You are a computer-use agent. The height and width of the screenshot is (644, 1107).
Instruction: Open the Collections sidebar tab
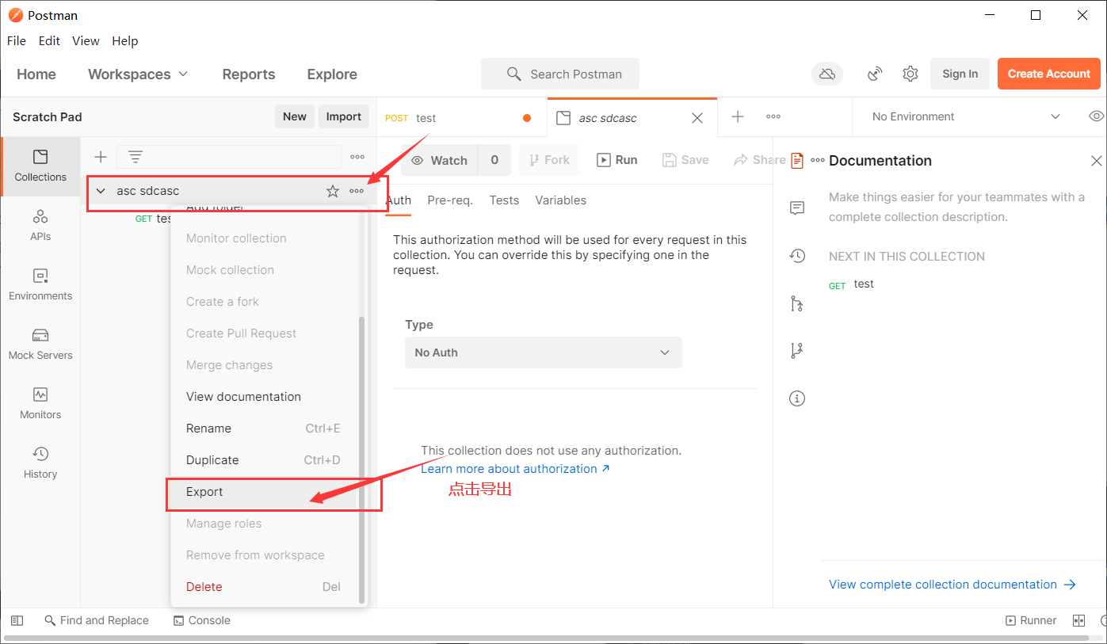tap(40, 166)
